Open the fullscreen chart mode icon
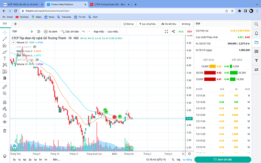The width and height of the screenshot is (261, 163). coord(166,31)
